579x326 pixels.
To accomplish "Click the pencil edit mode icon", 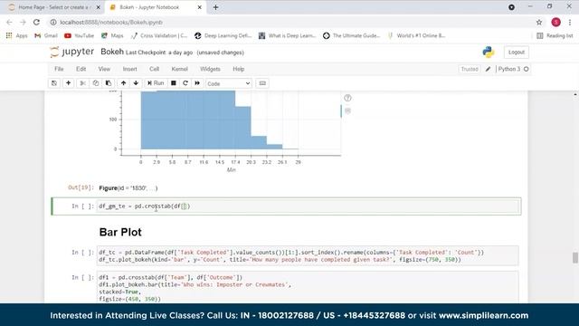I will 488,69.
